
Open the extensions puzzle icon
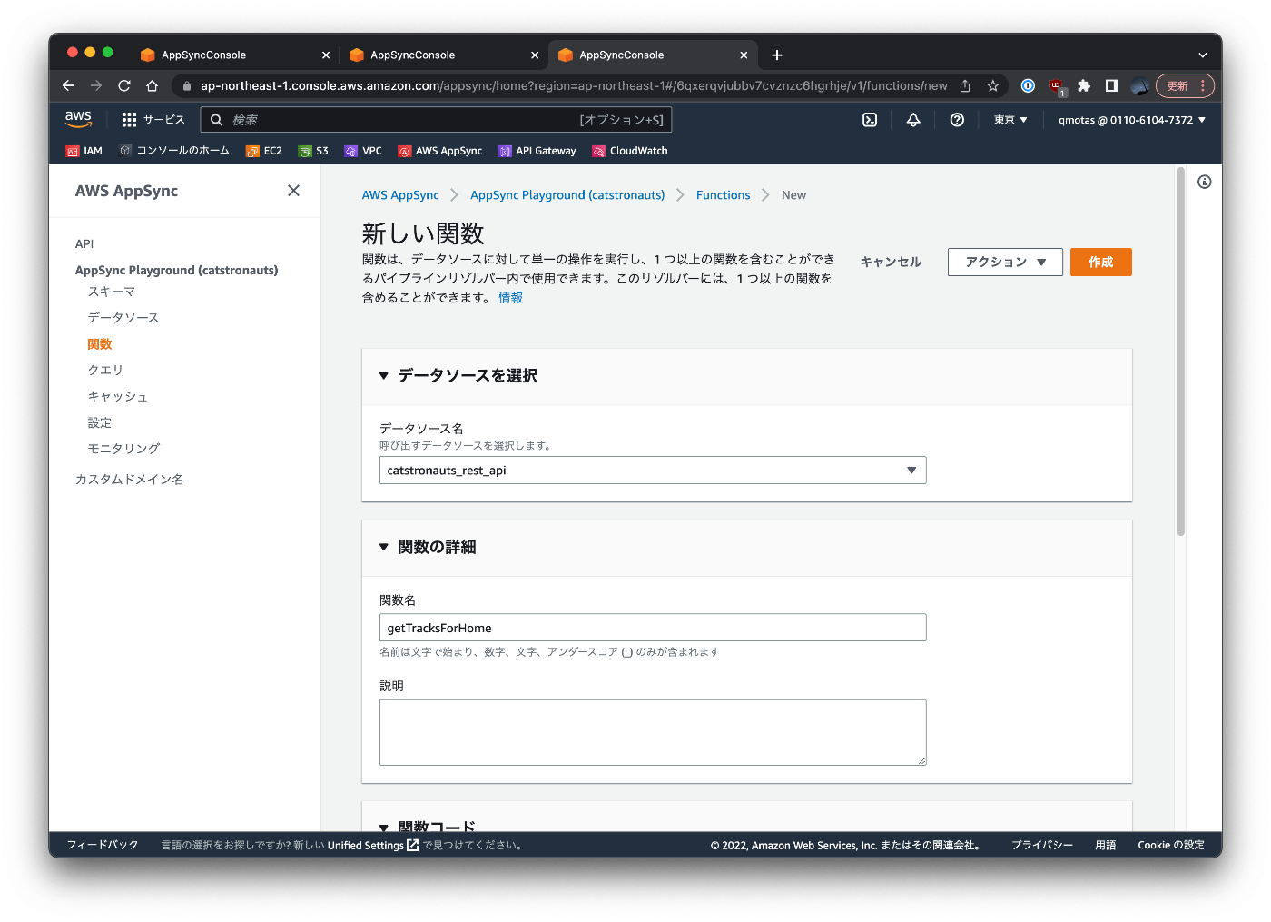(1084, 85)
